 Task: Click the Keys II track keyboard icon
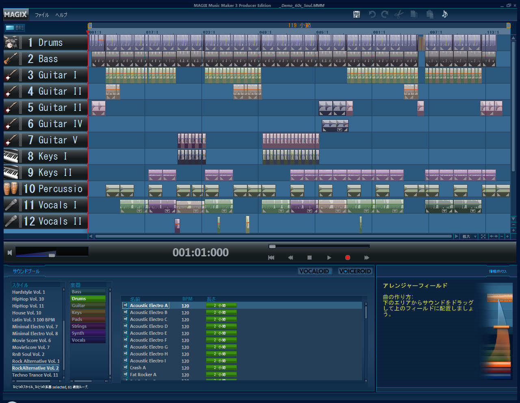coord(11,172)
